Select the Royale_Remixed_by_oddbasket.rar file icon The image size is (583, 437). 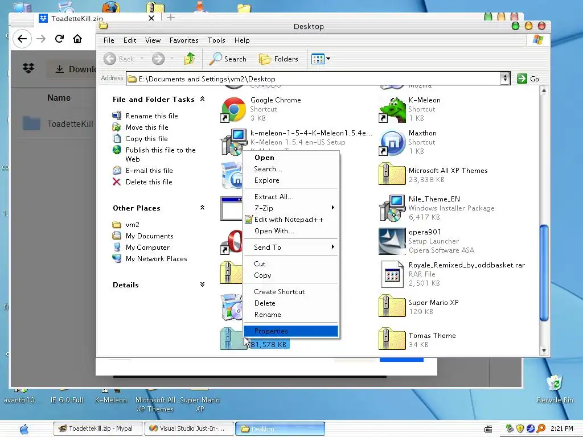pos(392,274)
